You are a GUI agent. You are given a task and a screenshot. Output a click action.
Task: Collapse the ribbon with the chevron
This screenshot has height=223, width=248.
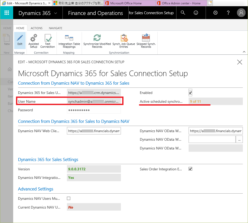click(x=244, y=52)
